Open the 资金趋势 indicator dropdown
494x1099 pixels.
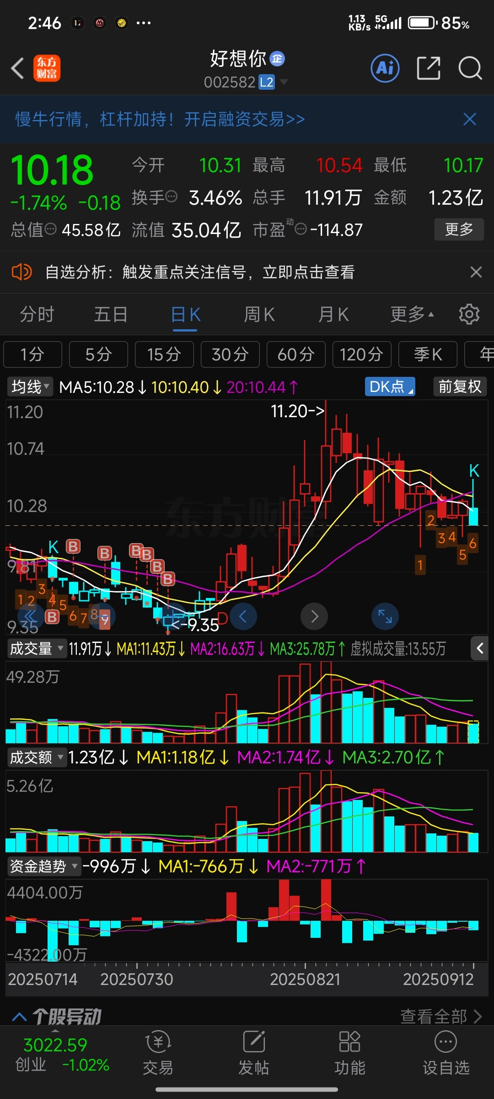43,866
